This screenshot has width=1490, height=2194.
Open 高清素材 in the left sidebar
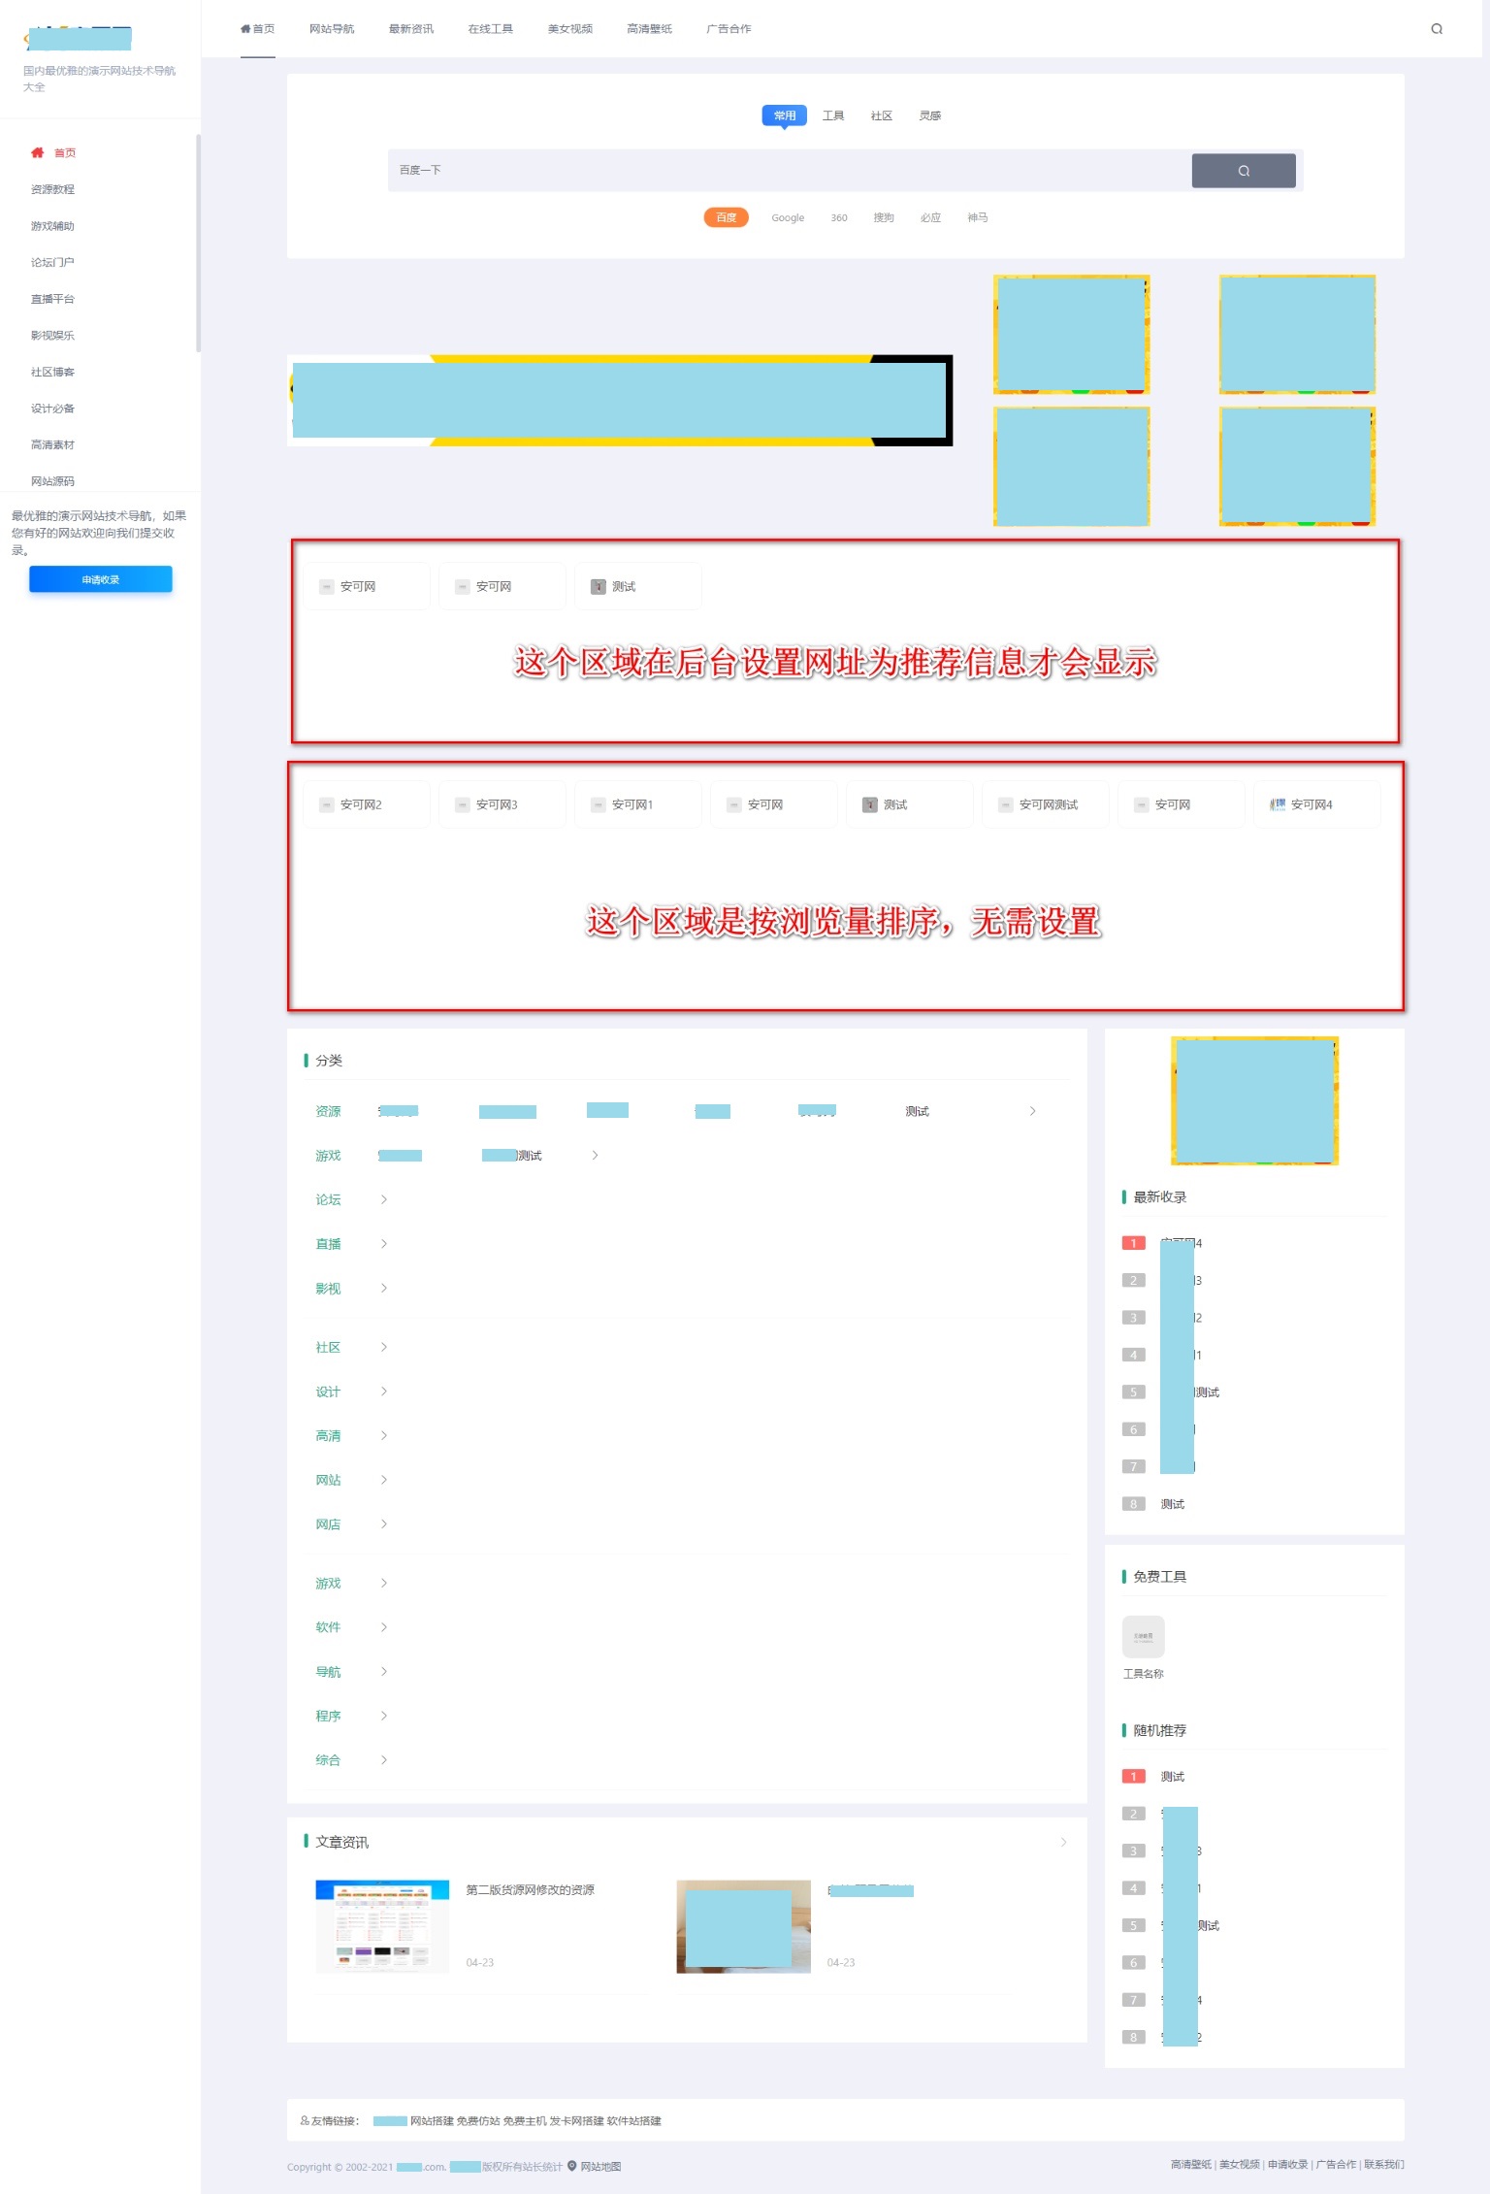coord(52,444)
